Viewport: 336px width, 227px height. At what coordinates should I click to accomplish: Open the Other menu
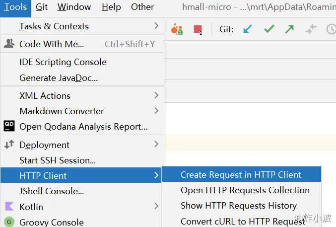click(142, 7)
